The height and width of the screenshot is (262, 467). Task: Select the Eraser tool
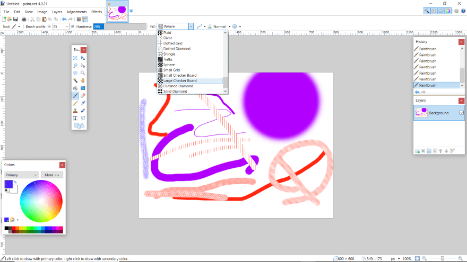click(x=83, y=95)
